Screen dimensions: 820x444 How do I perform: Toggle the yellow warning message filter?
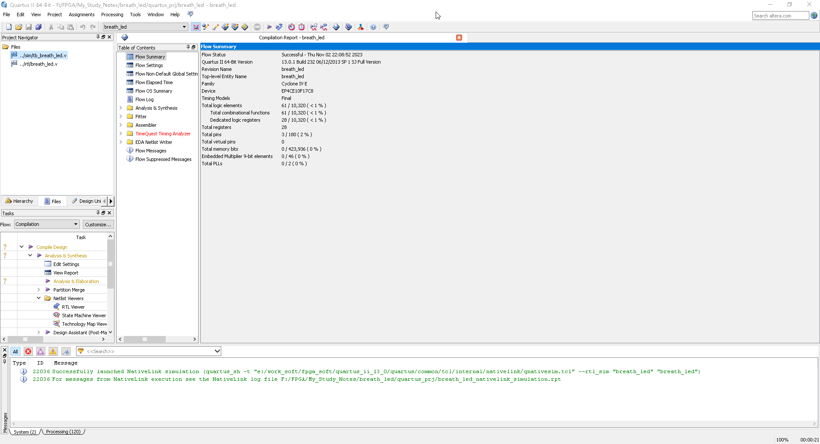[53, 351]
